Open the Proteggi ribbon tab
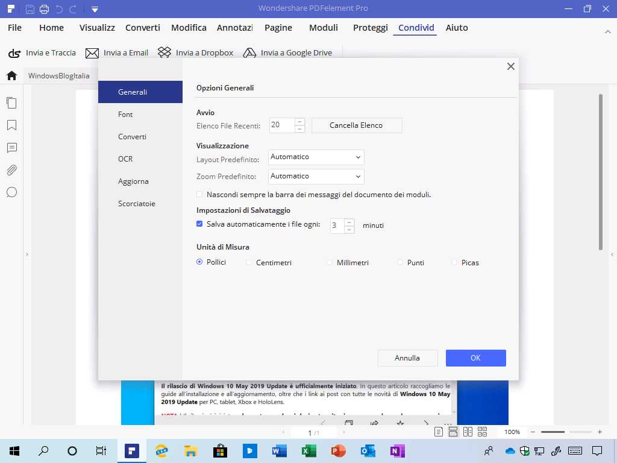This screenshot has width=617, height=463. point(371,28)
